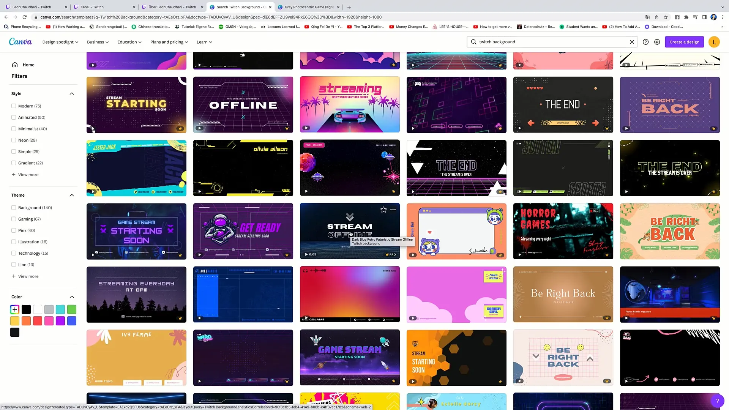Open the Chrome three-dot menu

pyautogui.click(x=723, y=17)
